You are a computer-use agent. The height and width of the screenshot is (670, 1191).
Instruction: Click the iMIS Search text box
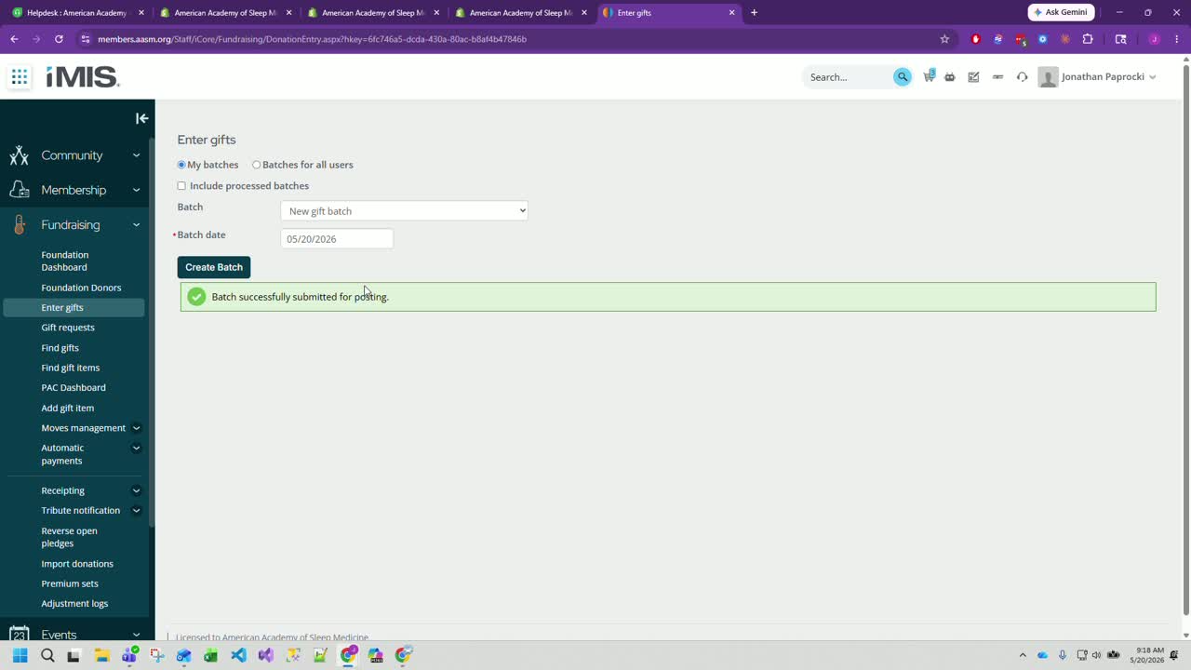tap(849, 77)
